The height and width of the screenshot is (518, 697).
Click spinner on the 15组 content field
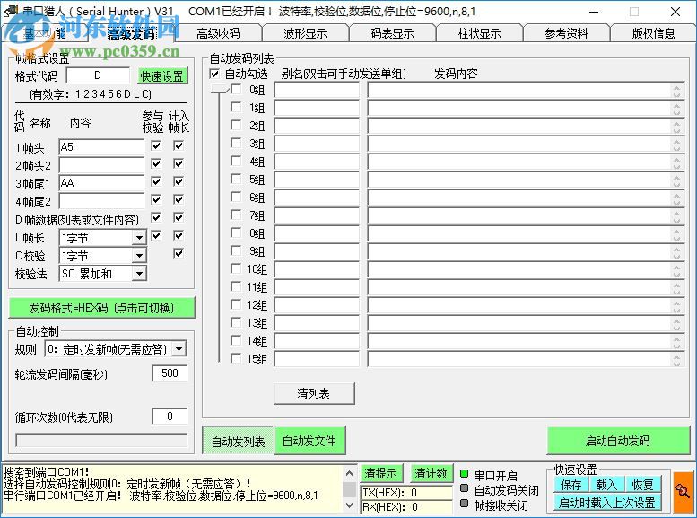tap(676, 360)
